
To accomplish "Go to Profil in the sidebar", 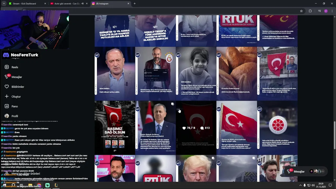I will pyautogui.click(x=11, y=116).
